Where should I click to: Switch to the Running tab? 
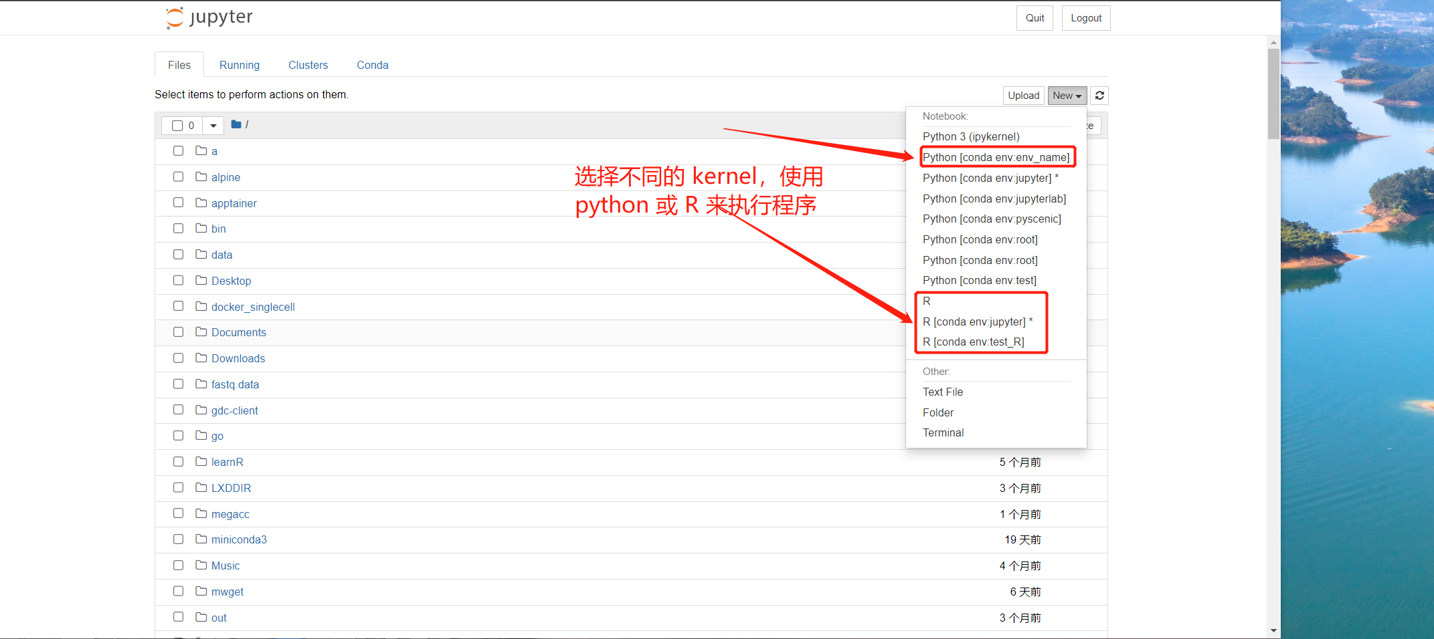239,65
